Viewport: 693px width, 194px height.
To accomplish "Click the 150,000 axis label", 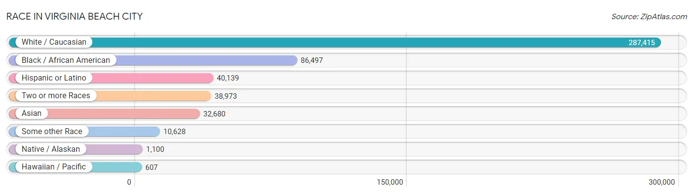I will tap(390, 182).
